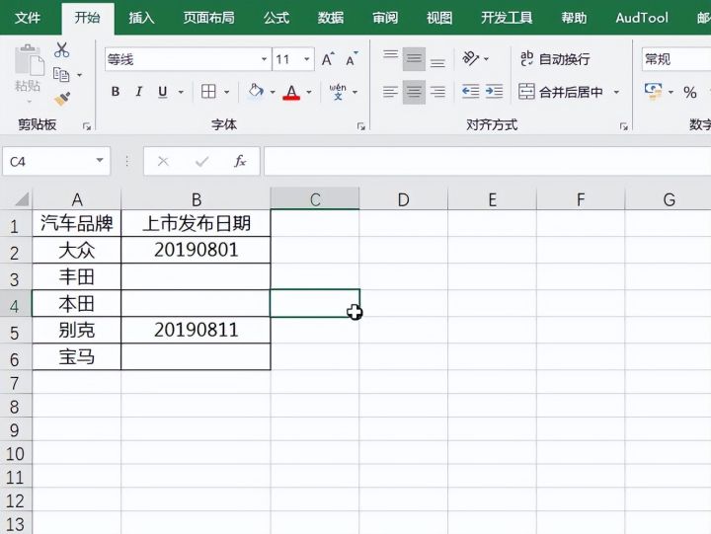Open font group dialog launcher
This screenshot has width=711, height=534.
(x=361, y=126)
